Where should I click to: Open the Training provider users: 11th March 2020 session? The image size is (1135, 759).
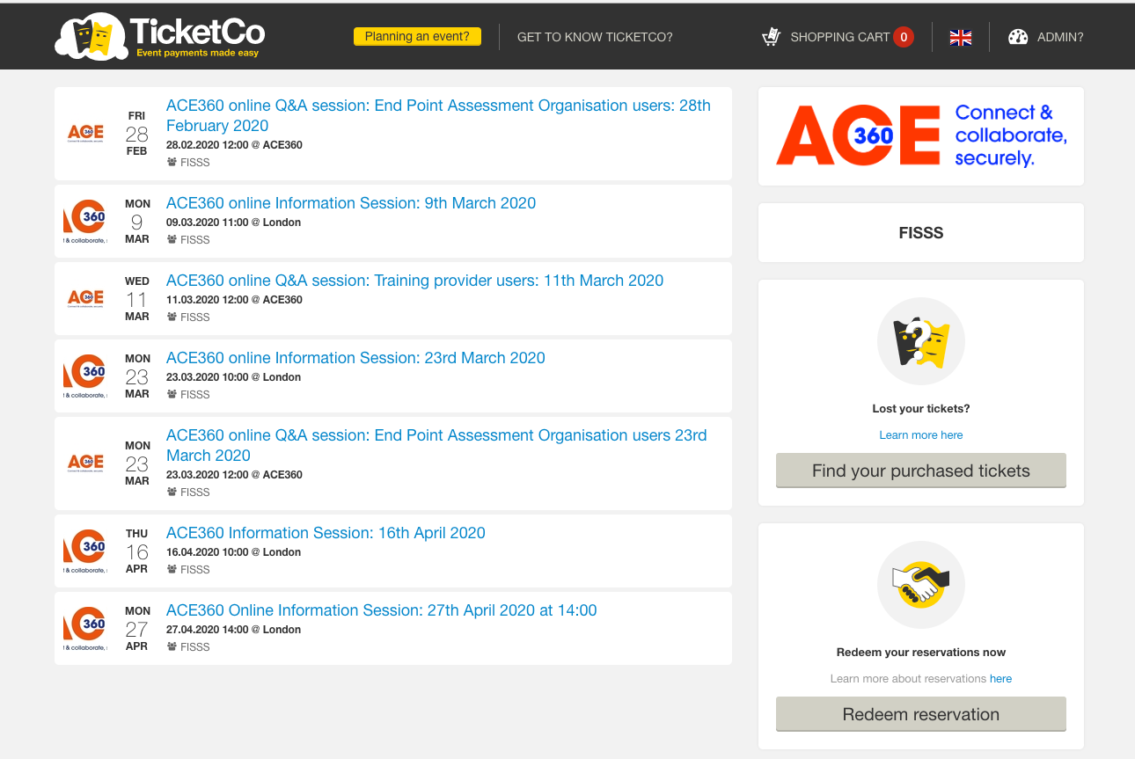click(x=414, y=281)
